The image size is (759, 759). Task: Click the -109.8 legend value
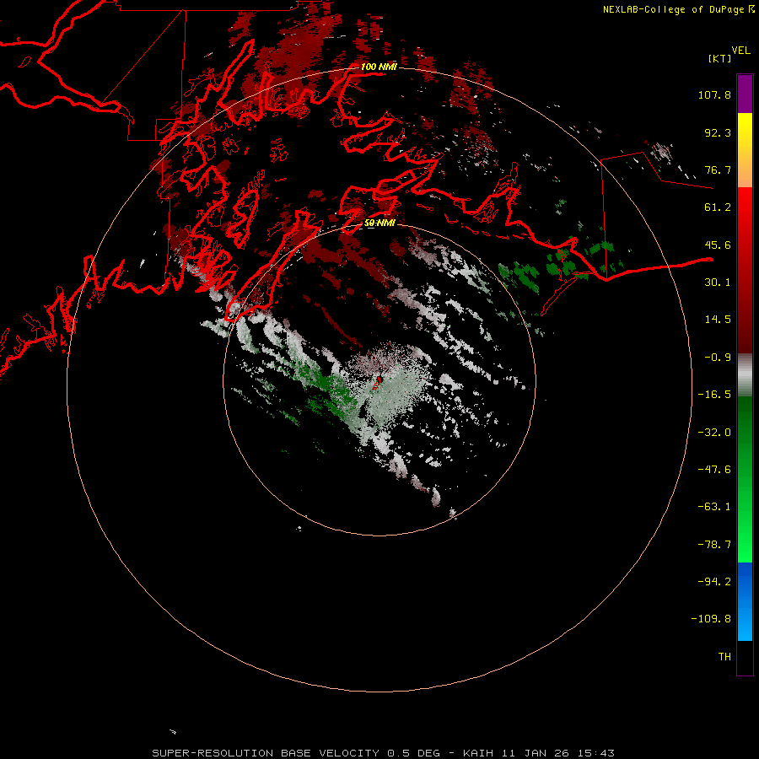click(x=711, y=619)
